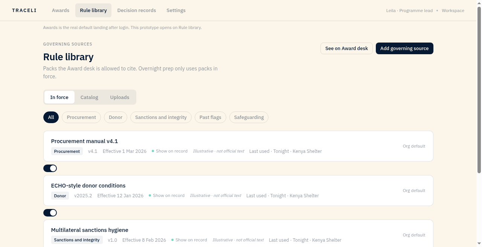Click Show on record for Multilateral sanctions hygiene

tap(189, 240)
